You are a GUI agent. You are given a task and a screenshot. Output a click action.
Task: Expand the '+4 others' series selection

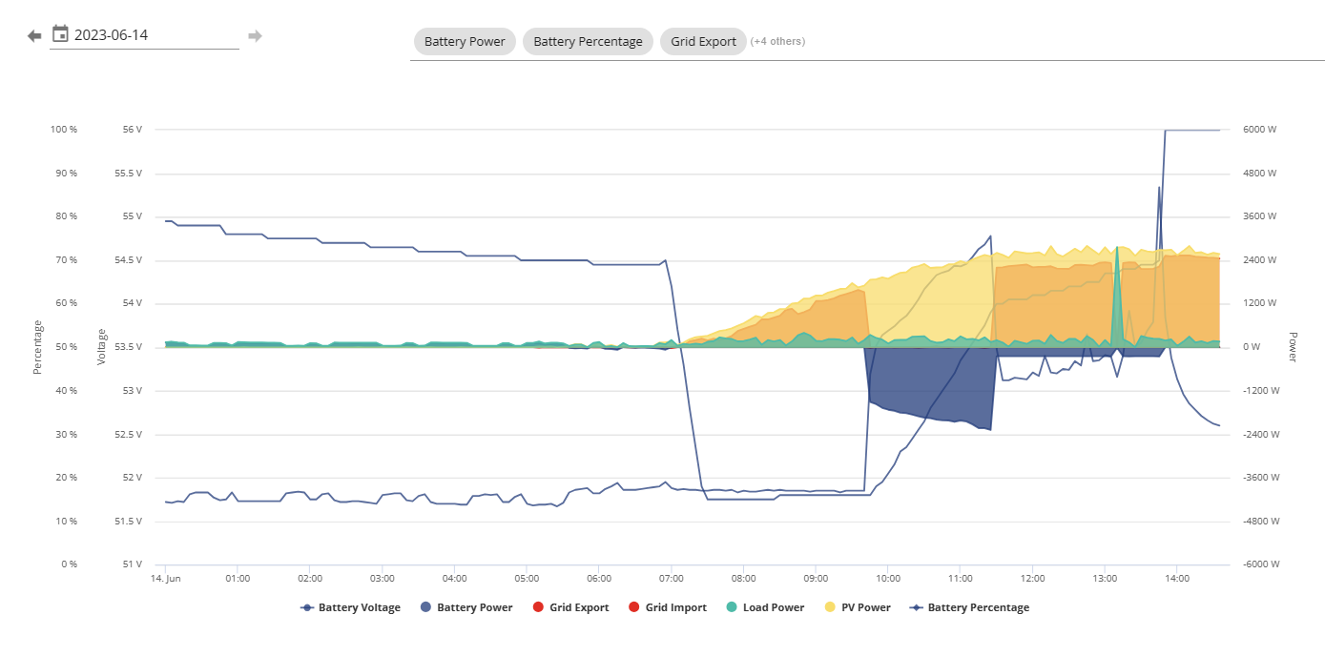click(777, 42)
